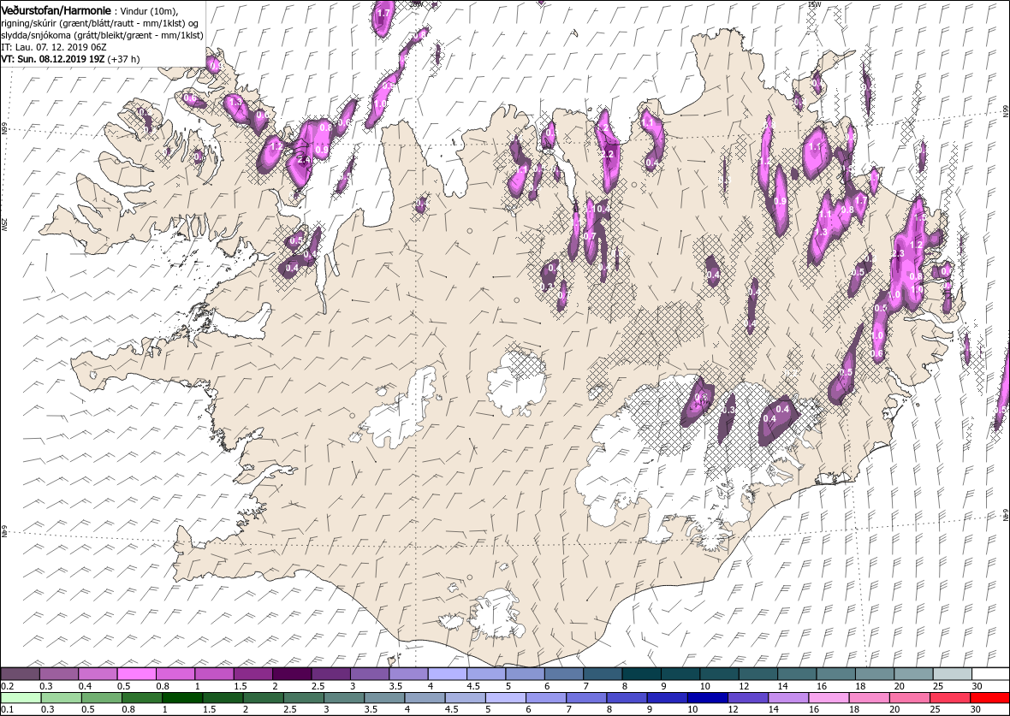Select the upper scale swatch between 0.8 and 1

click(175, 673)
